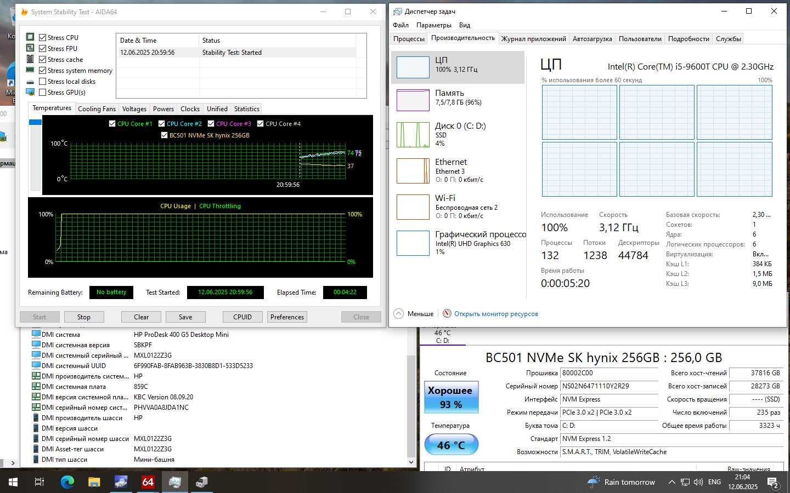The image size is (790, 493).
Task: Click the Stress cache icon
Action: pos(30,59)
